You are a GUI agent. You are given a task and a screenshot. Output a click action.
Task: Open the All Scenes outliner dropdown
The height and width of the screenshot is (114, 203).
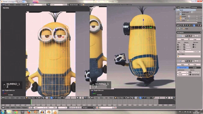[196, 8]
